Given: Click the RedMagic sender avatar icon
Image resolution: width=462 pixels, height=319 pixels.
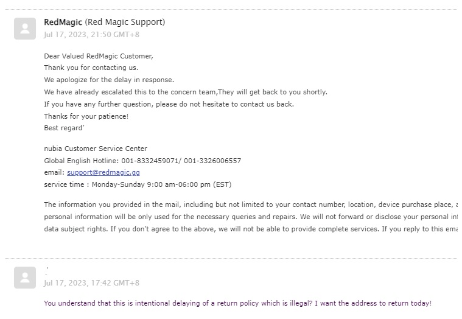Looking at the screenshot, I should 25,29.
